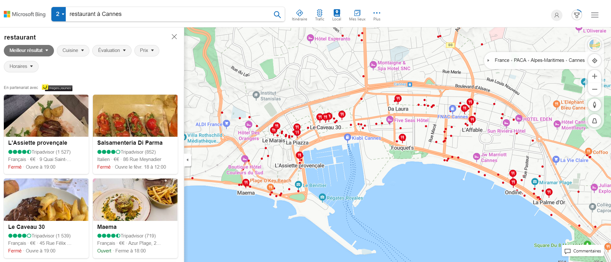Click the magnifying glass search icon

click(x=277, y=14)
